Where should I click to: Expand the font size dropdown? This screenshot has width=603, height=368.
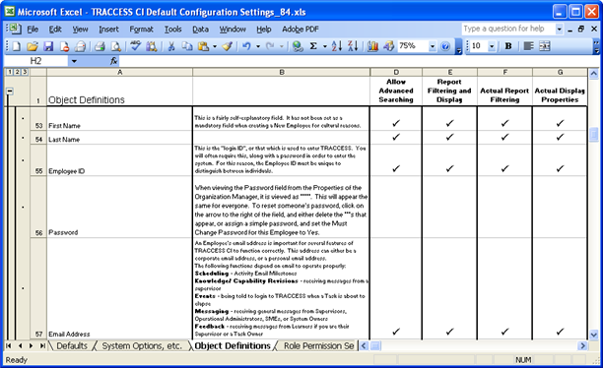click(x=492, y=46)
